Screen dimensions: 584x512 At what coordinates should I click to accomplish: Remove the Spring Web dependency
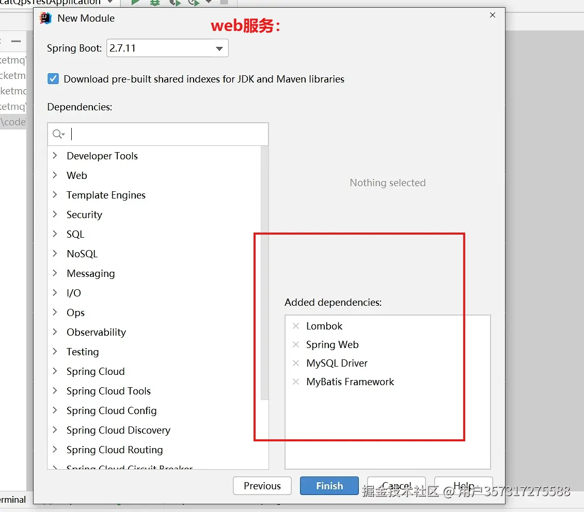296,344
